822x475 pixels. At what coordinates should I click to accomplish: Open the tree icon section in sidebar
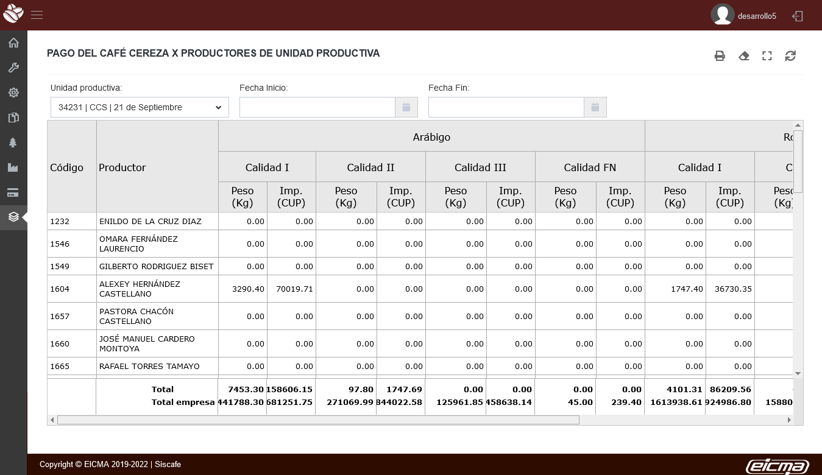coord(13,142)
